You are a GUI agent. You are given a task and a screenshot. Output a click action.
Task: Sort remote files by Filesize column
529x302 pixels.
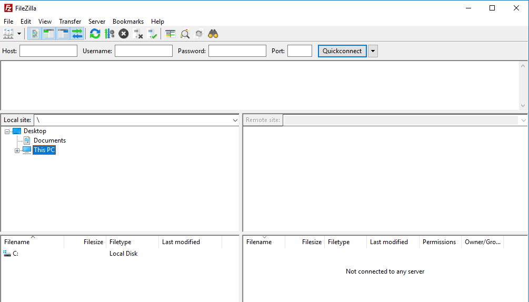(305, 242)
